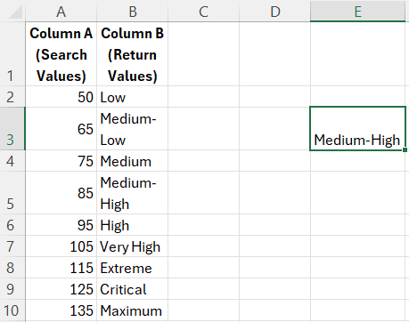Select the cell containing 135
The width and height of the screenshot is (409, 322).
pyautogui.click(x=61, y=310)
